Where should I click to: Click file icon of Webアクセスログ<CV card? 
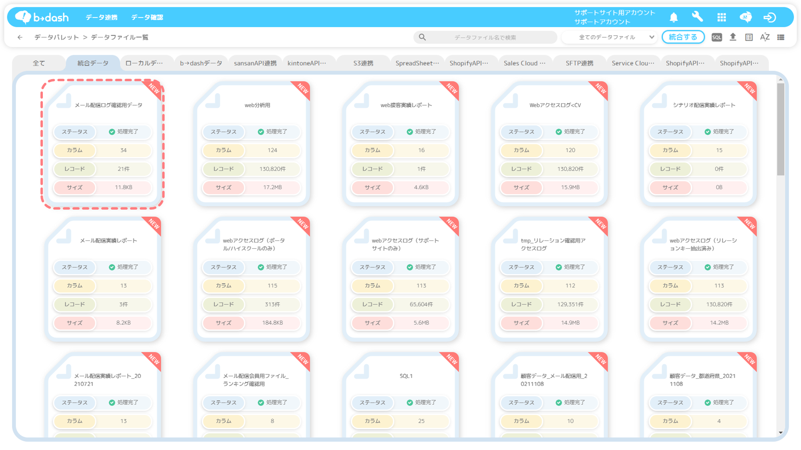511,101
